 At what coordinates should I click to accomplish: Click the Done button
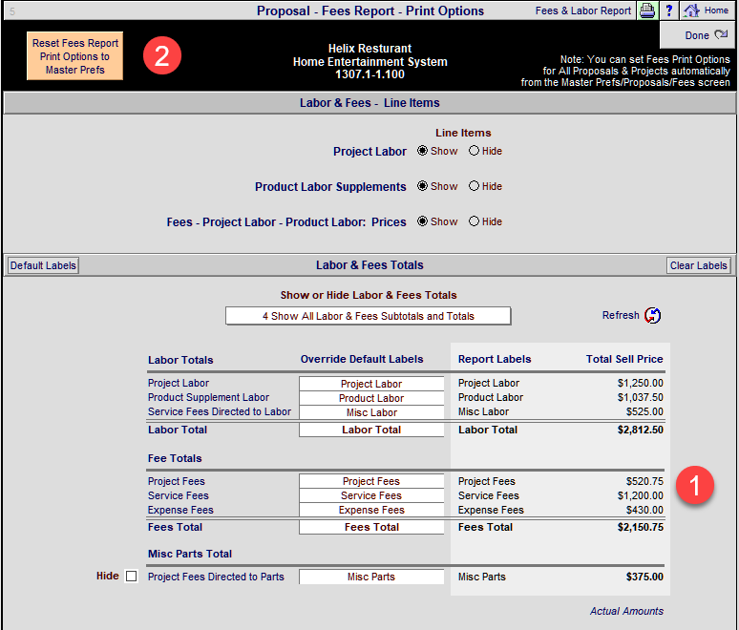click(697, 35)
